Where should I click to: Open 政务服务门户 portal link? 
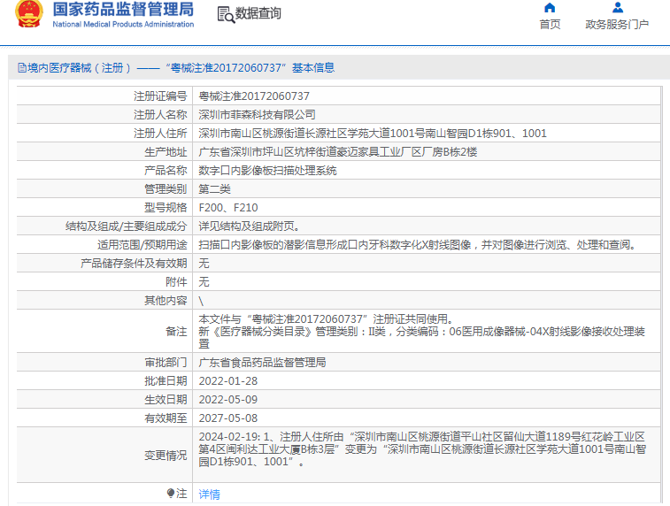(x=617, y=25)
